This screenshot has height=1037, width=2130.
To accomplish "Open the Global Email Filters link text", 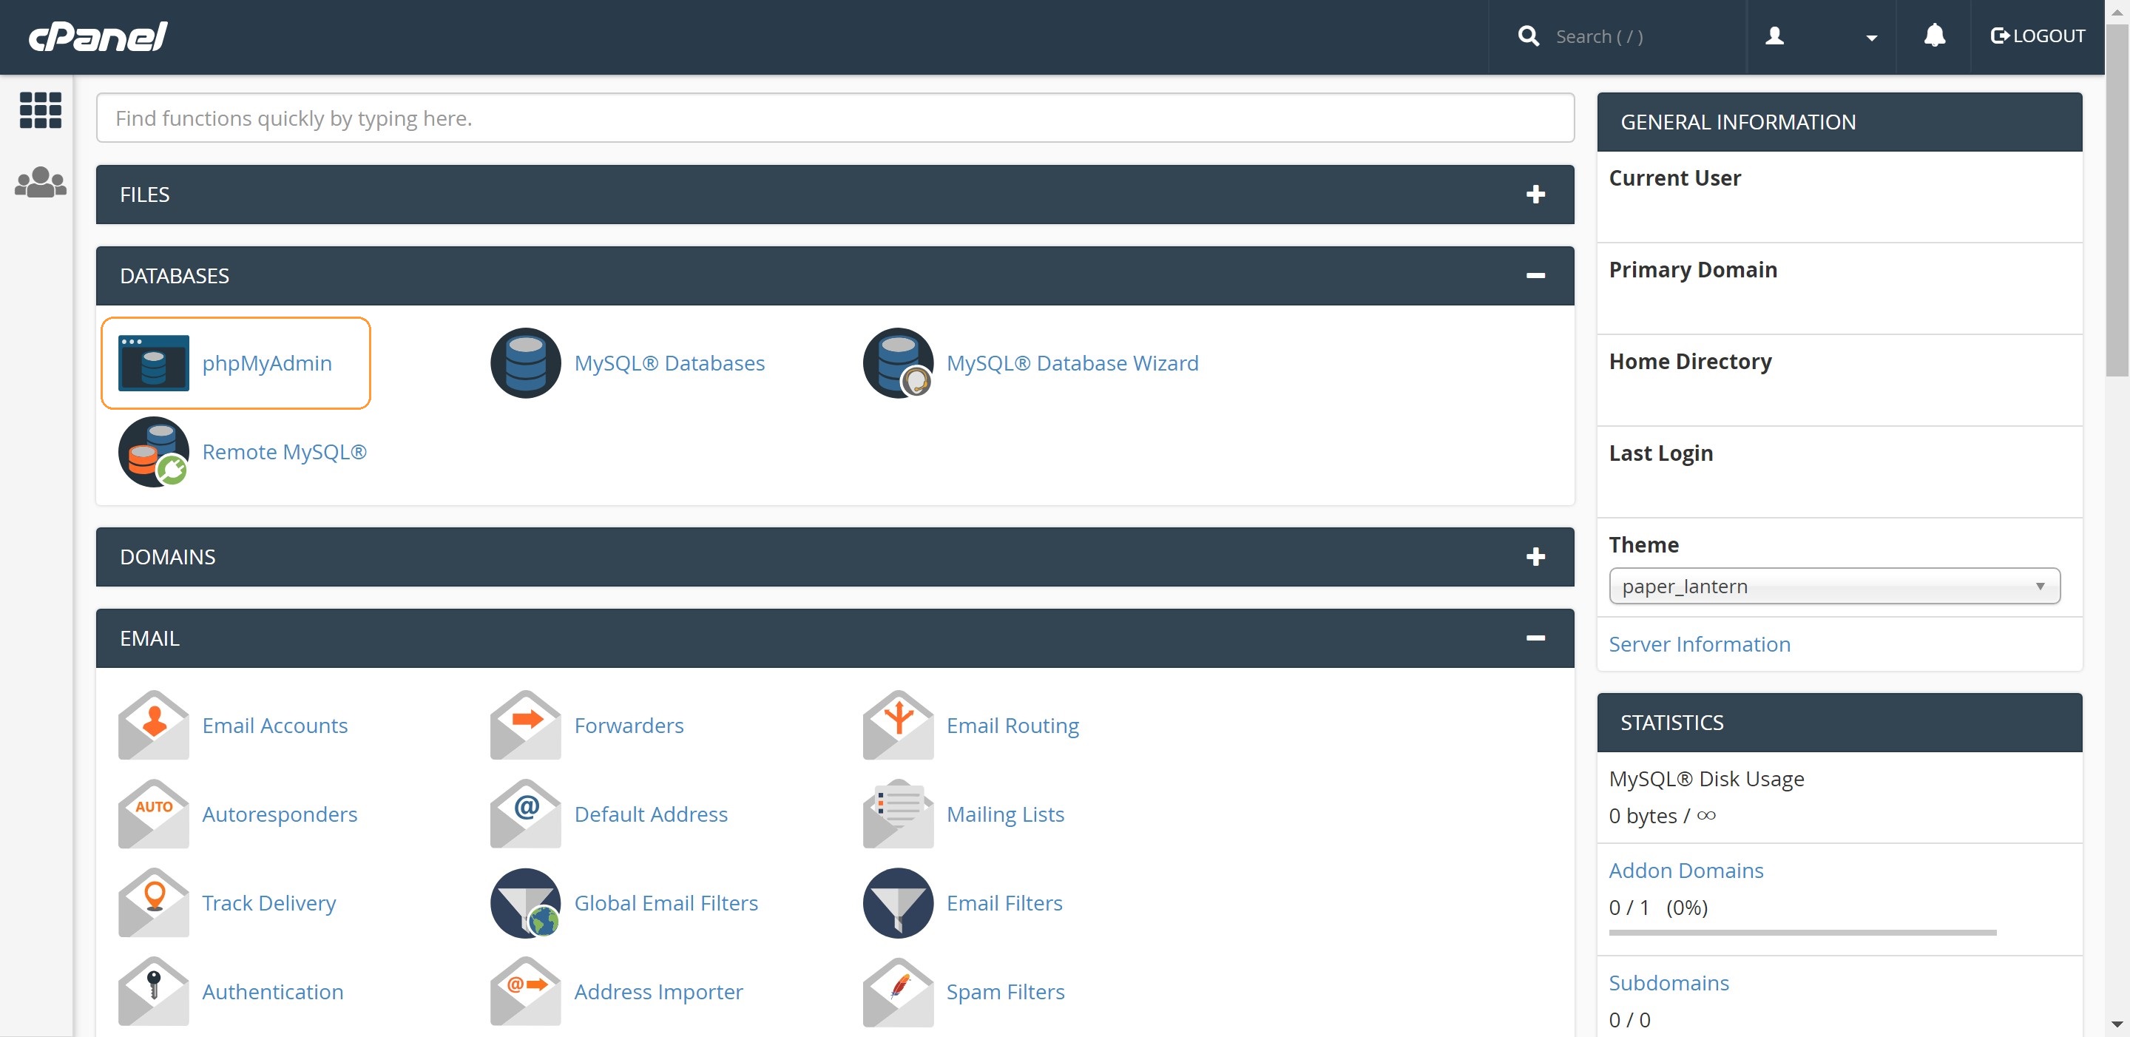I will 666,903.
